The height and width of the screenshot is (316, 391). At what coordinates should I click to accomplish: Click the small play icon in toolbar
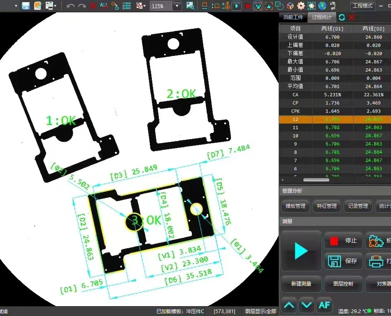tap(237, 6)
